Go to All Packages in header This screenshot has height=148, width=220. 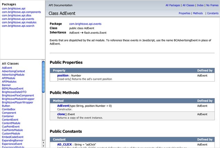[173, 6]
